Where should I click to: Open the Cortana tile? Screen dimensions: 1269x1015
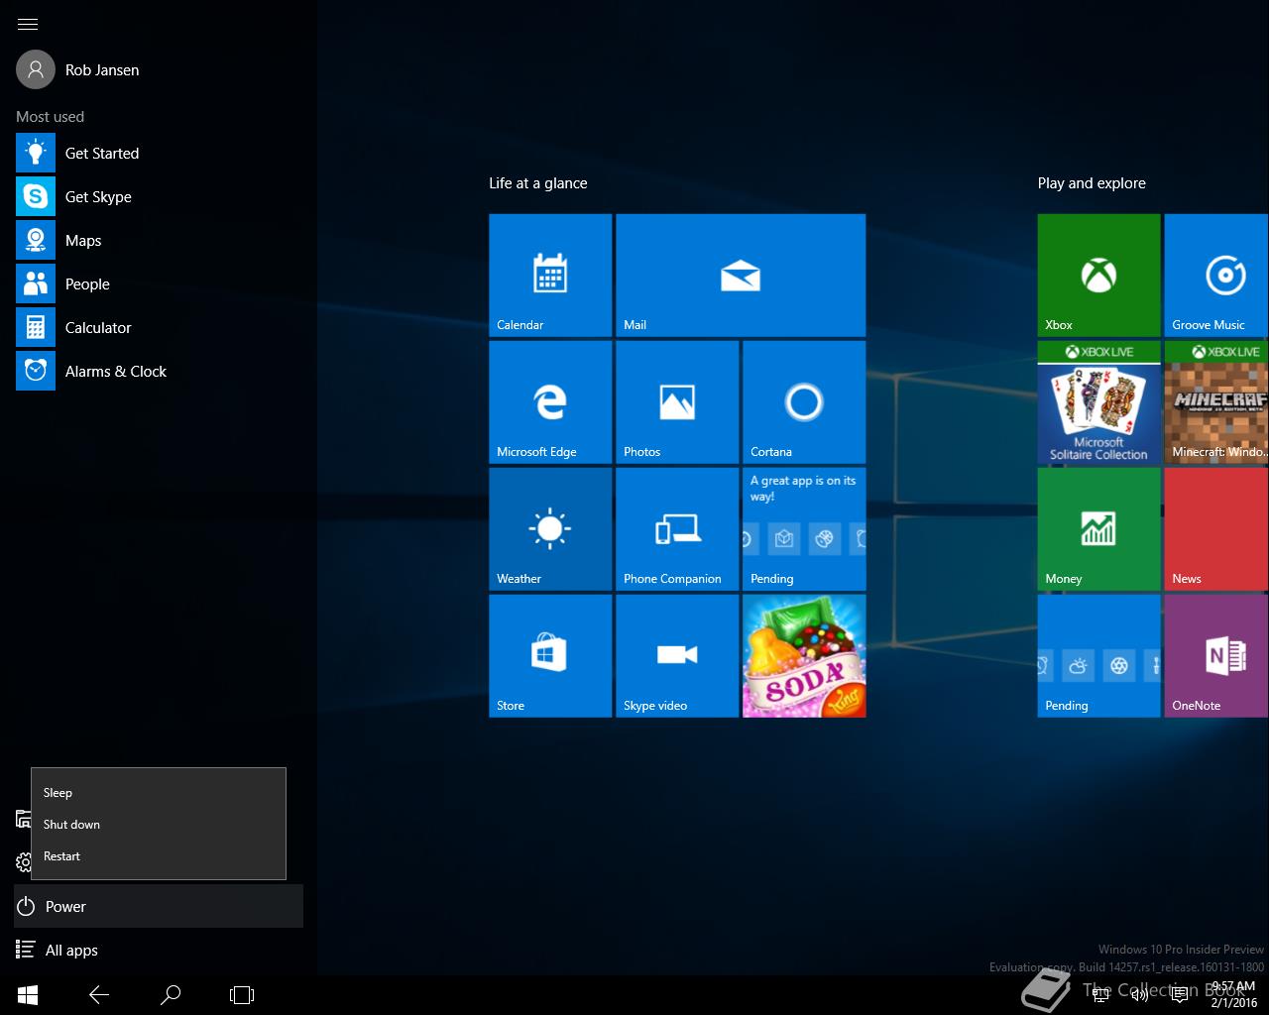coord(804,402)
